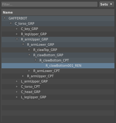Select the R_armUpper_GRP label
Viewport: 116px width, 123px height.
[34, 39]
